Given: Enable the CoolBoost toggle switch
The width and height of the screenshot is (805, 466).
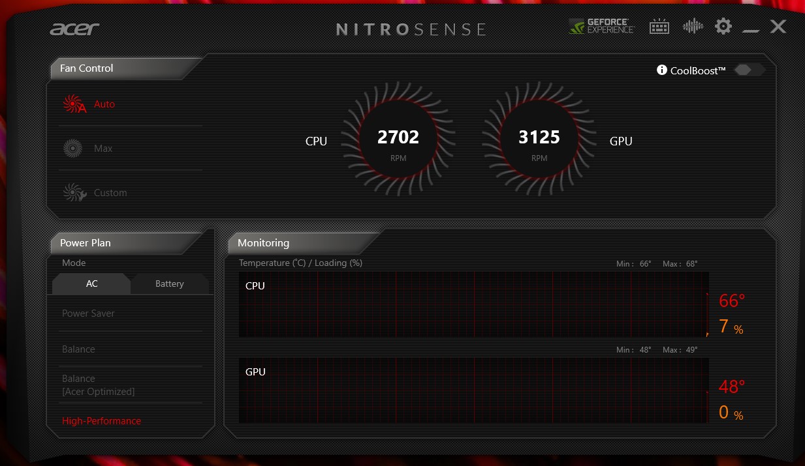Looking at the screenshot, I should coord(748,70).
